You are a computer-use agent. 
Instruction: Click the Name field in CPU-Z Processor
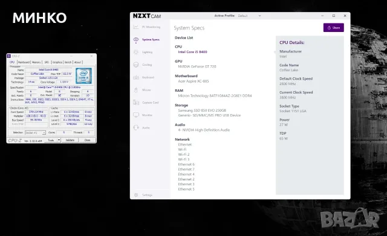[48, 70]
